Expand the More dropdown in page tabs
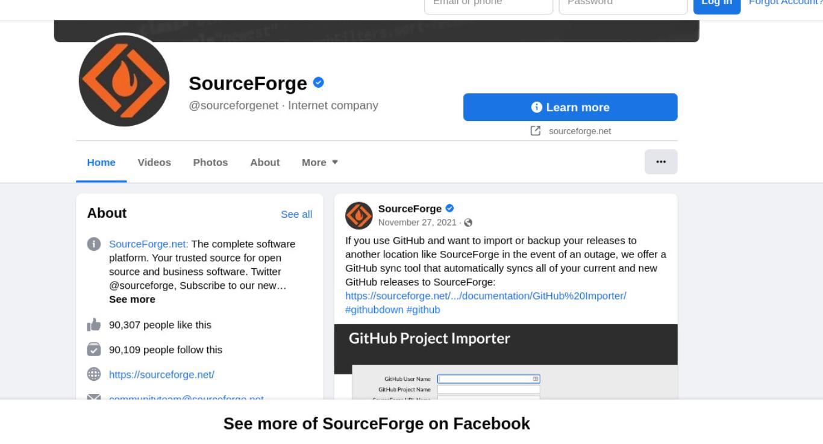This screenshot has height=444, width=823. click(x=320, y=162)
